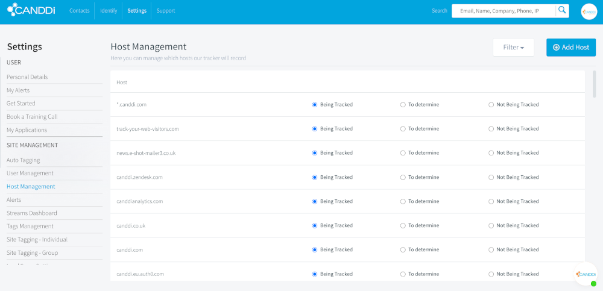Select Not Being Tracked for *.canddi.com
This screenshot has height=291, width=603.
tap(491, 105)
